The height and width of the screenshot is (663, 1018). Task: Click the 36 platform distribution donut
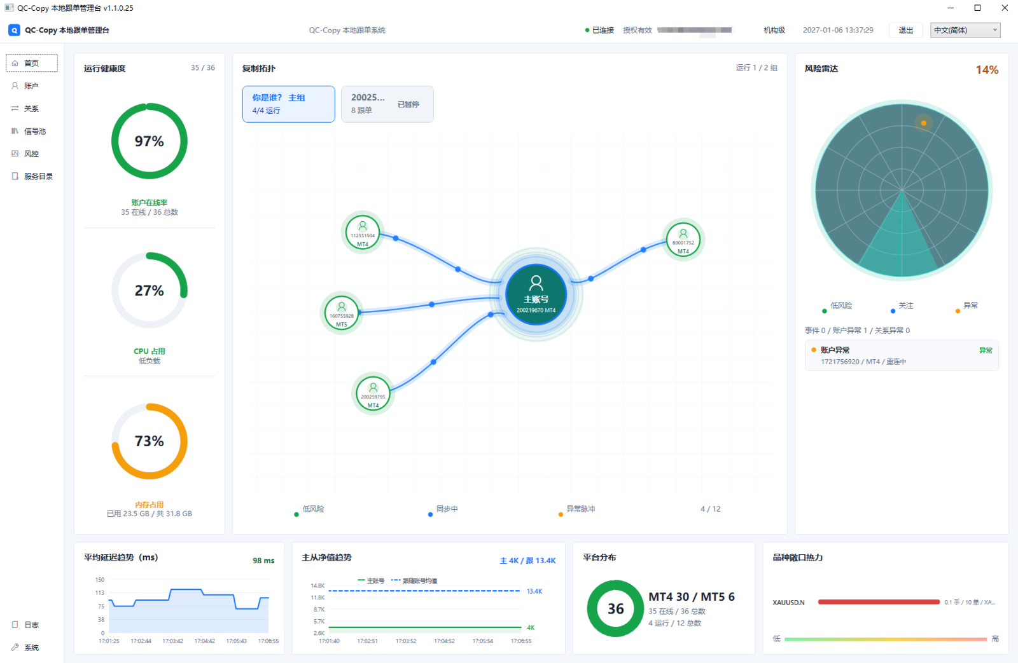(615, 608)
